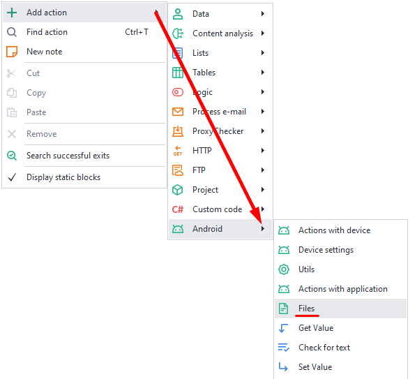This screenshot has width=410, height=379.
Task: Click the Utils gear icon
Action: (284, 269)
